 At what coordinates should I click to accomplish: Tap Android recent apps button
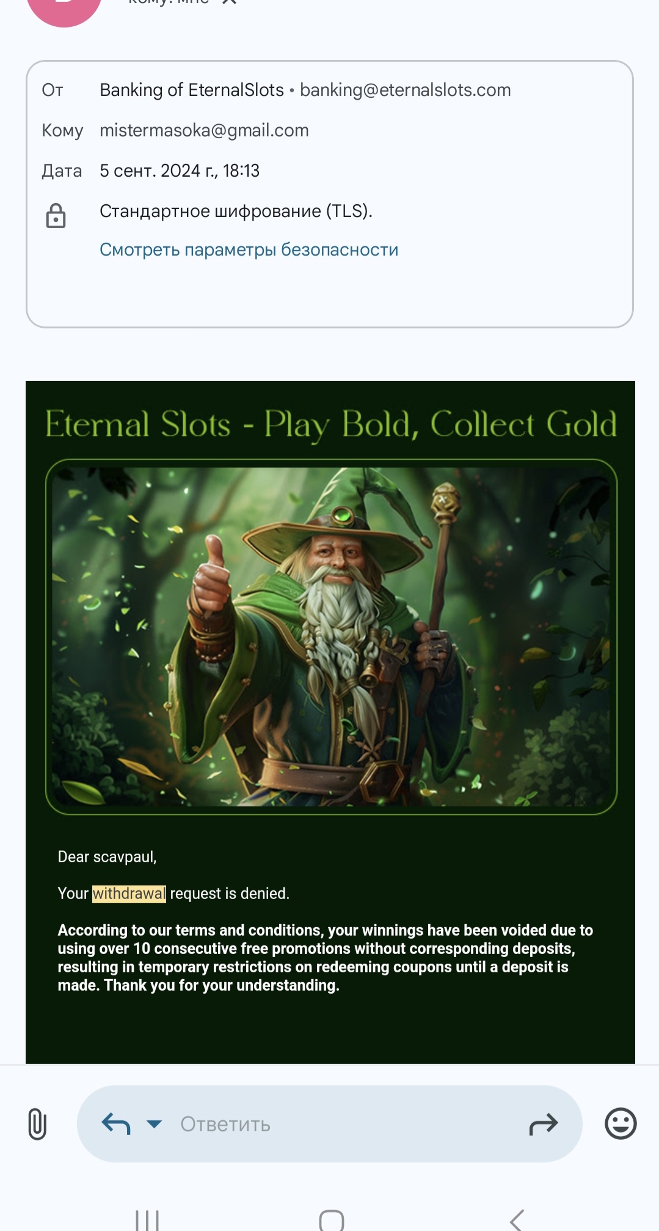pyautogui.click(x=147, y=1219)
